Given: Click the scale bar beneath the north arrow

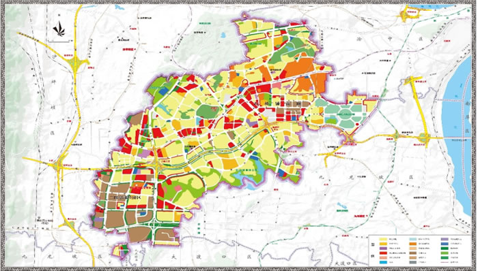Looking at the screenshot, I should tap(60, 41).
